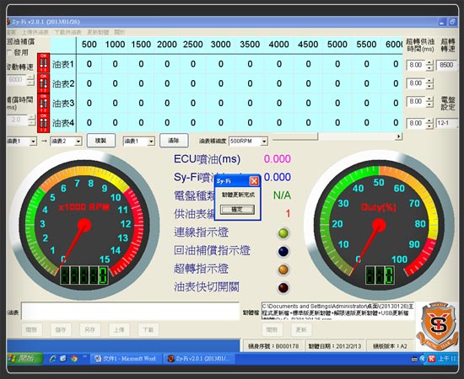Open the 電盤設定 12-1 field
This screenshot has width=464, height=379.
(446, 123)
